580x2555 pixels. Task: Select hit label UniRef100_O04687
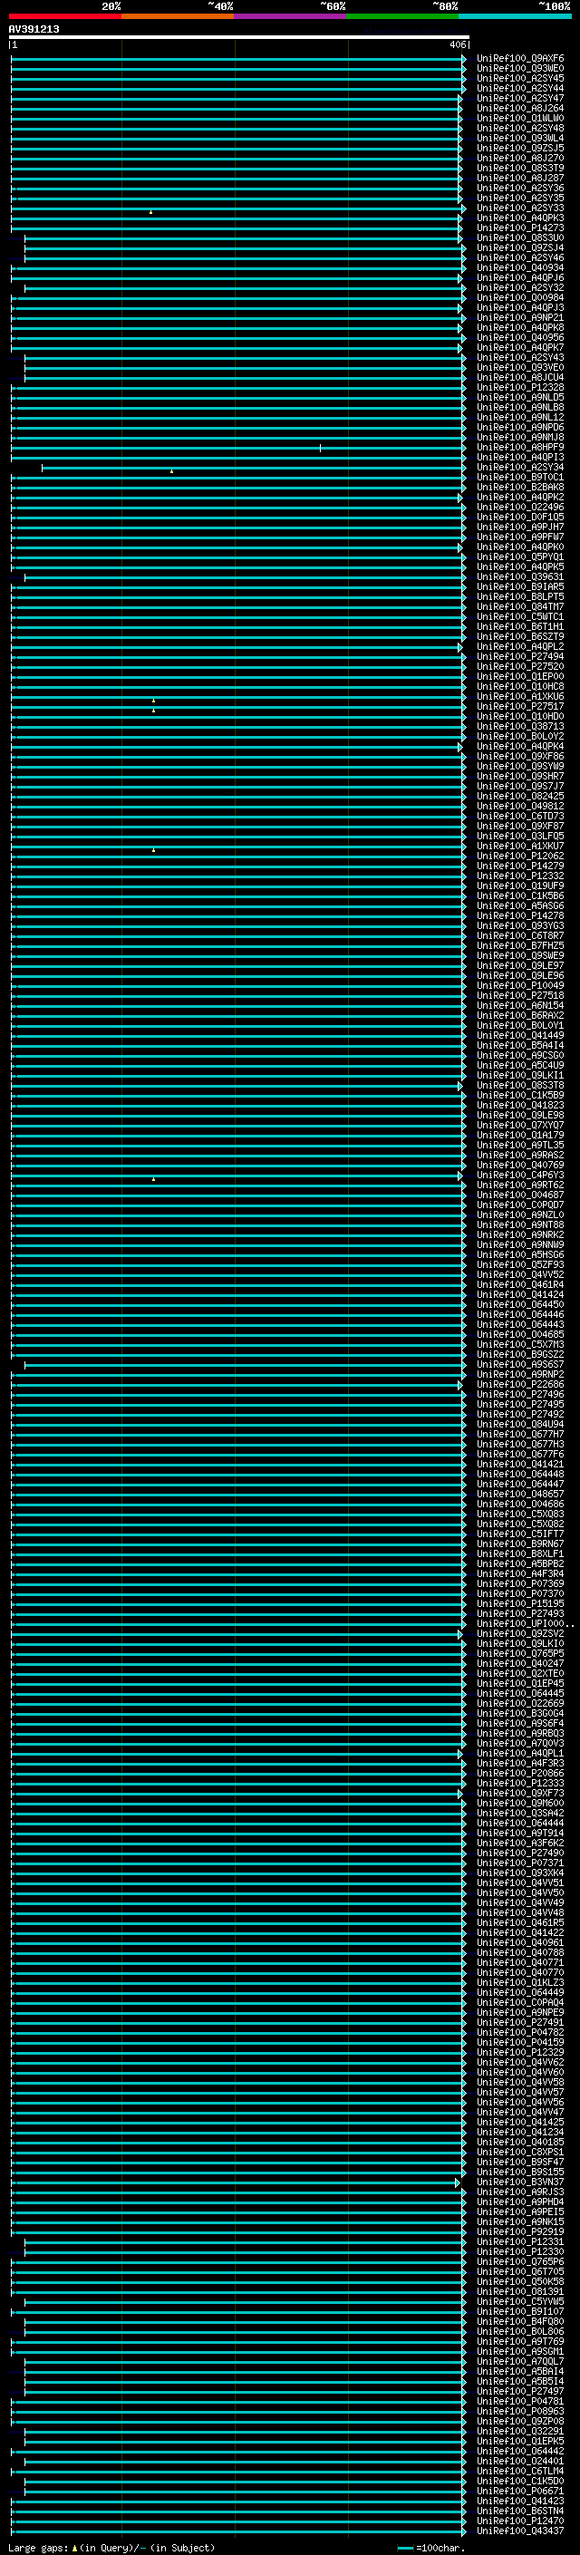click(x=520, y=1195)
